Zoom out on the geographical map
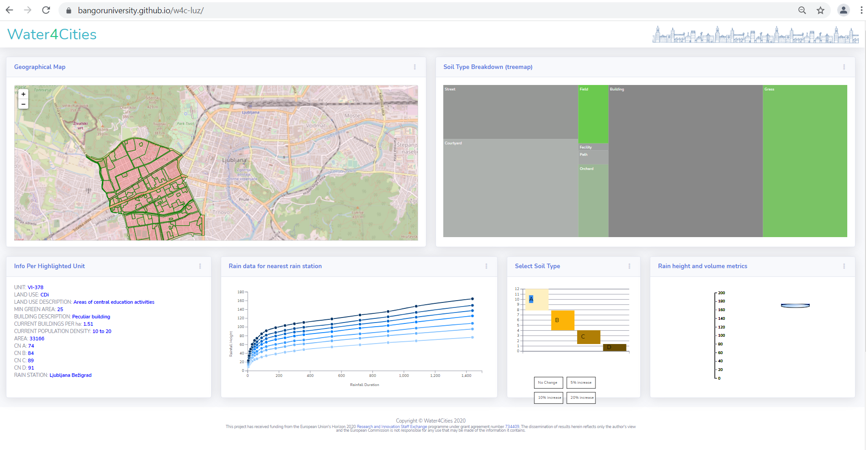Viewport: 866px width, 450px height. [23, 104]
